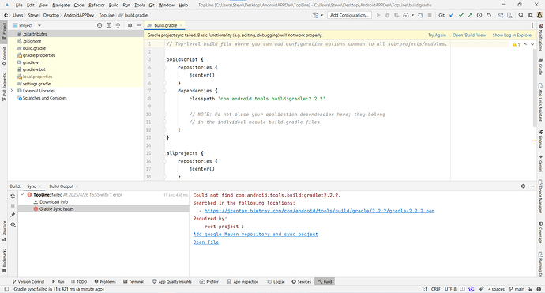The height and width of the screenshot is (293, 545).
Task: Click the Debug bug icon in toolbar
Action: 387,15
